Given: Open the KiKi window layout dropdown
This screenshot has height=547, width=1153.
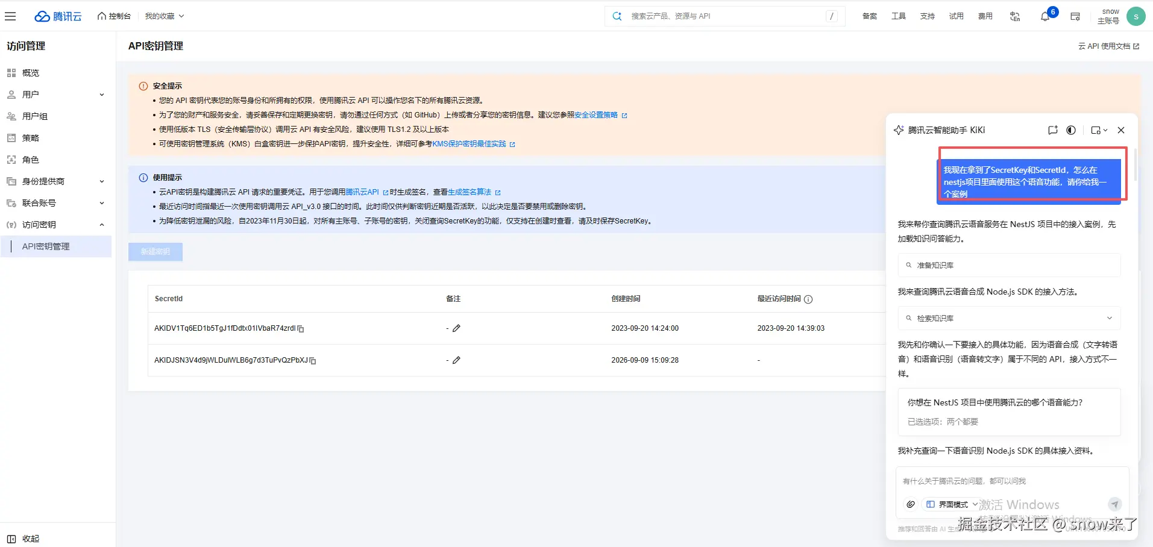Looking at the screenshot, I should point(1099,130).
